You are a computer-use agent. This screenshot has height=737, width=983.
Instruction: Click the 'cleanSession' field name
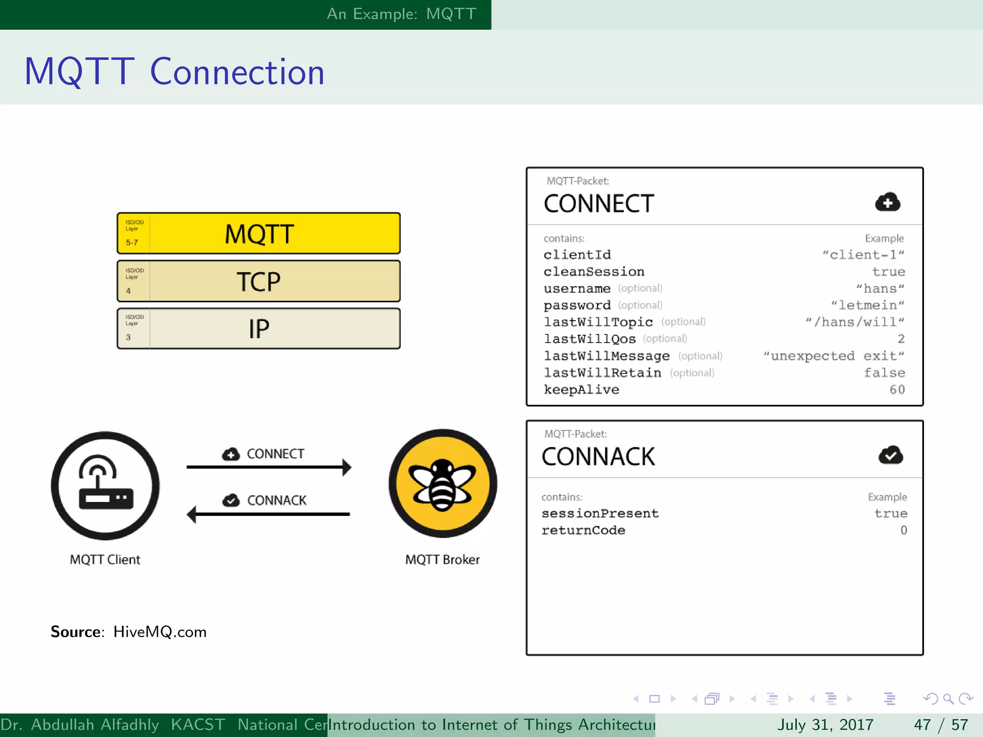pyautogui.click(x=594, y=272)
